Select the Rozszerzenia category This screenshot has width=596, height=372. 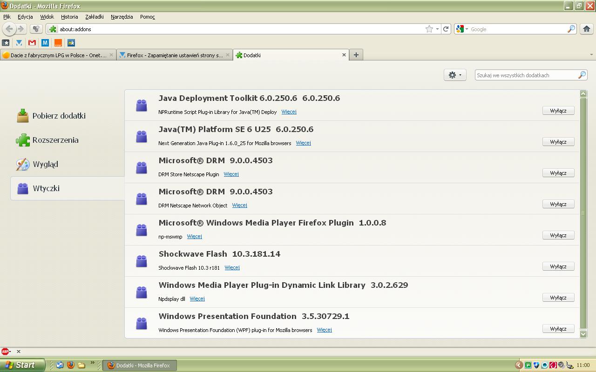point(68,140)
